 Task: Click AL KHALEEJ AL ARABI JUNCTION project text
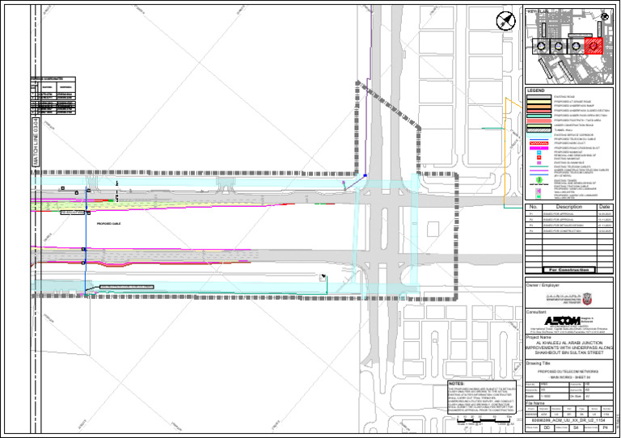pyautogui.click(x=569, y=343)
